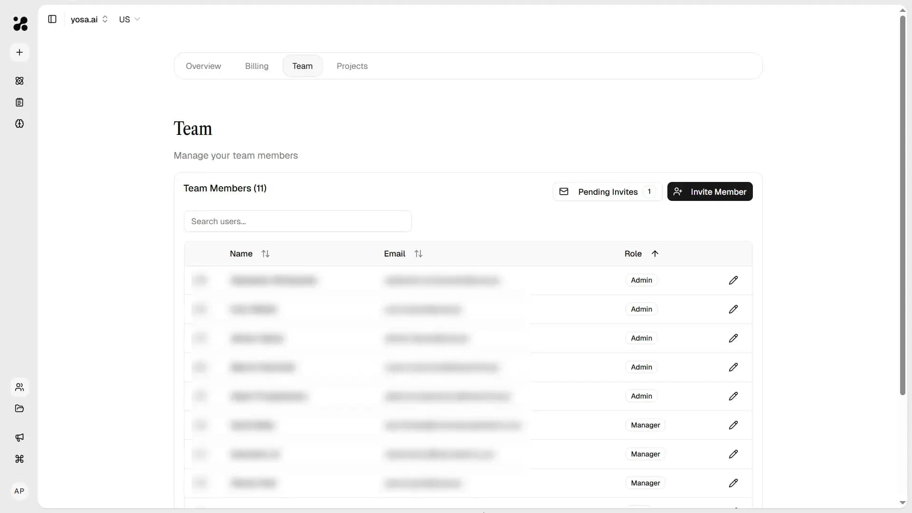912x513 pixels.
Task: Open the projects folder icon in sidebar
Action: point(19,408)
